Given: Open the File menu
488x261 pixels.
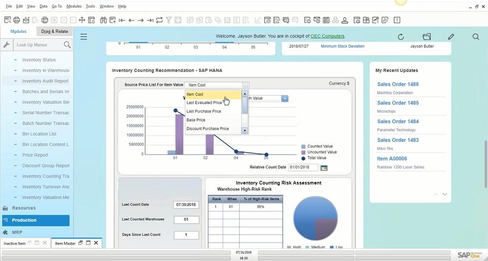Looking at the screenshot, I should tap(9, 6).
